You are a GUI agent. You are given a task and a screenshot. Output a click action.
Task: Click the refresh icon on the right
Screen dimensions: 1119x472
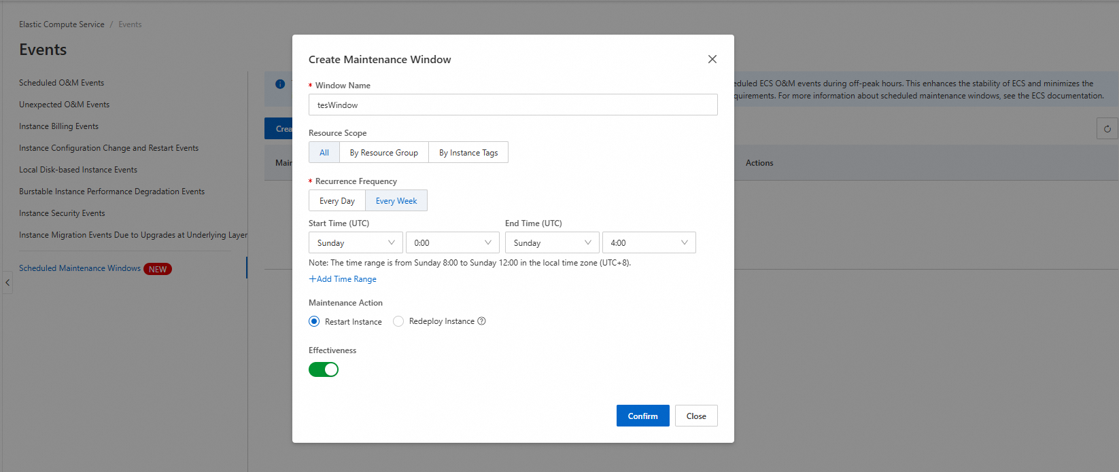click(x=1107, y=128)
